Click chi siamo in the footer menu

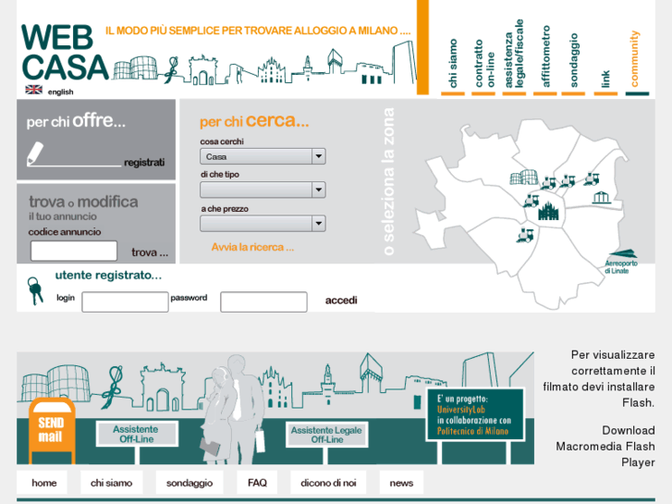point(112,483)
